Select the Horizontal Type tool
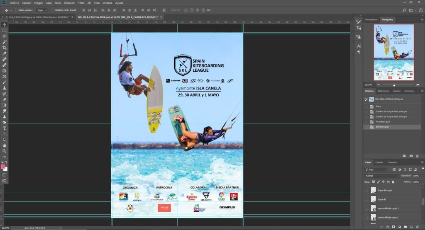 (4, 128)
